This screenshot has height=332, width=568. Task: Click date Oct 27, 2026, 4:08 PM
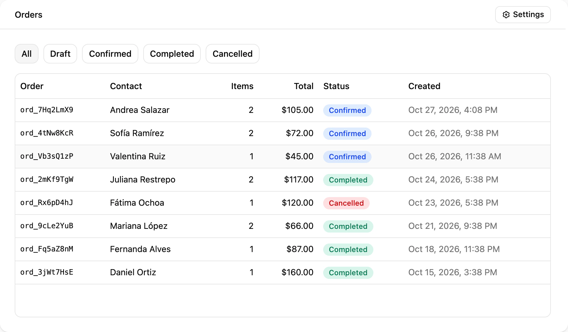pyautogui.click(x=453, y=110)
